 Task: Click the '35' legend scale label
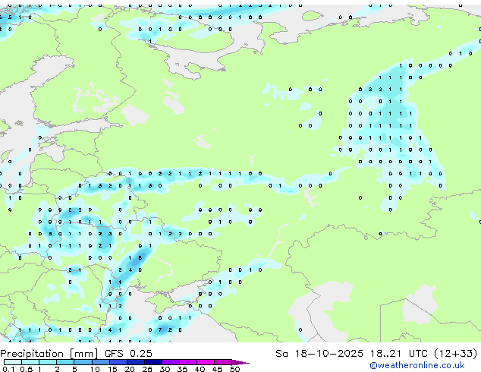[182, 369]
